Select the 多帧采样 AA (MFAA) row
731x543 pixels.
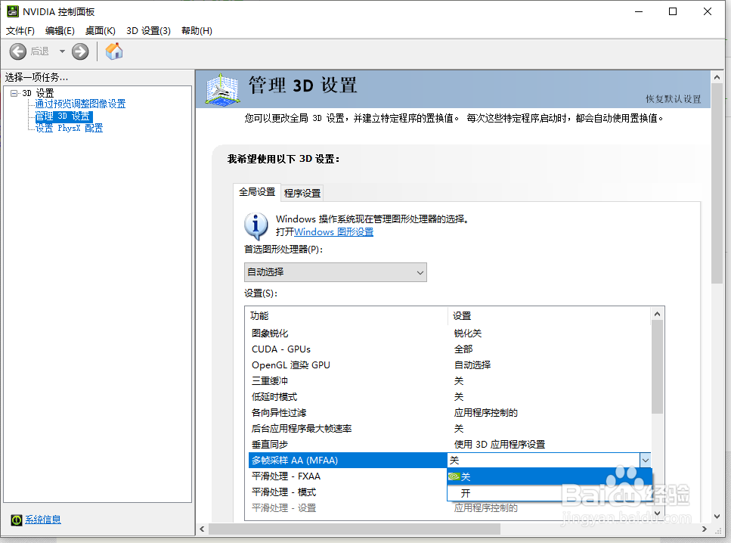348,461
